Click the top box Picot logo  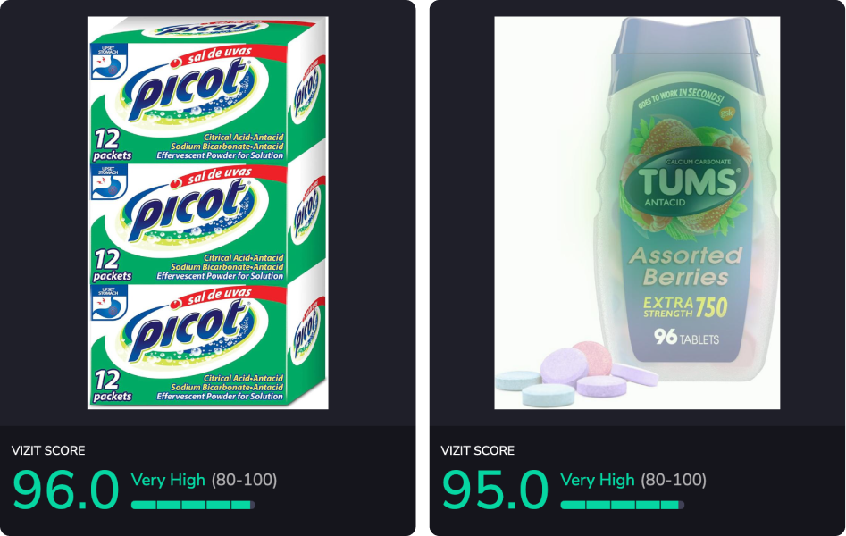pos(186,89)
